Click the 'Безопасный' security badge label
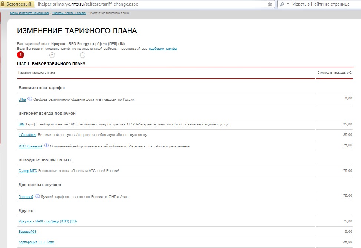Image resolution: width=361 pixels, height=248 pixels. click(x=19, y=4)
